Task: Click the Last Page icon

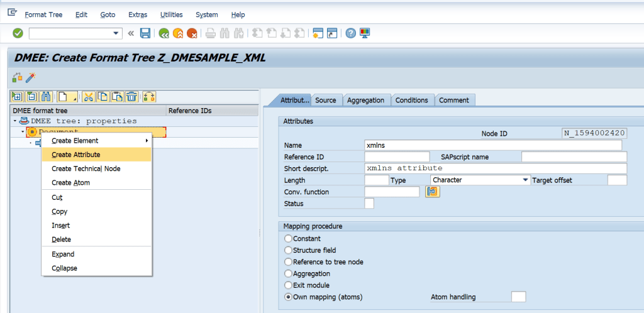Action: pyautogui.click(x=299, y=33)
